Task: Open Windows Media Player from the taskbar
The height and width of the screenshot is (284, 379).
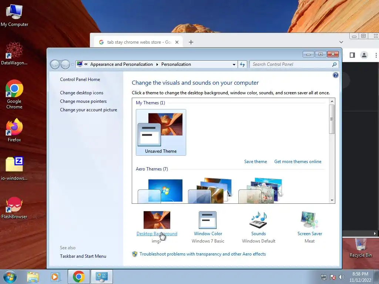Action: point(55,277)
